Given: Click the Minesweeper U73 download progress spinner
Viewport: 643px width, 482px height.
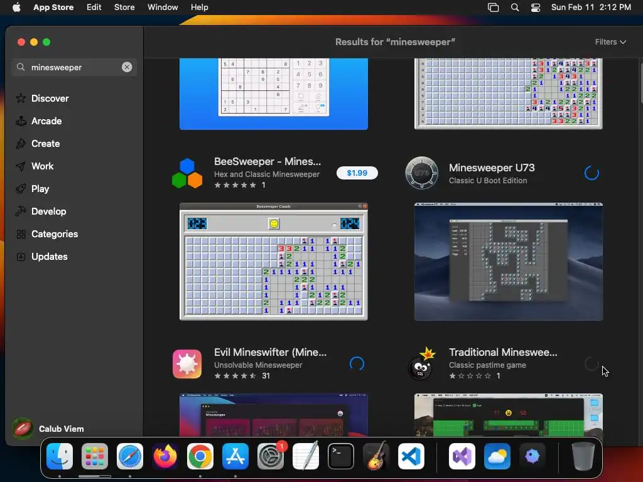Looking at the screenshot, I should click(x=592, y=173).
